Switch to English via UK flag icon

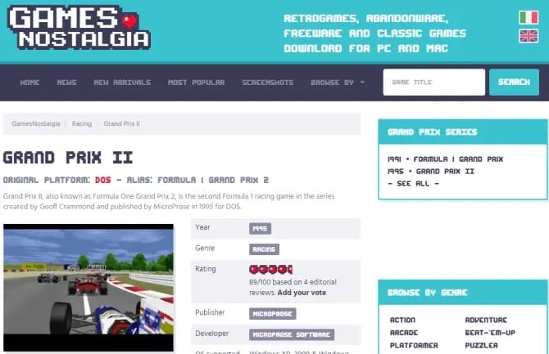click(x=529, y=36)
